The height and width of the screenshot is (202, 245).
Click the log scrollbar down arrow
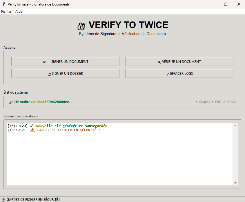coord(235,183)
